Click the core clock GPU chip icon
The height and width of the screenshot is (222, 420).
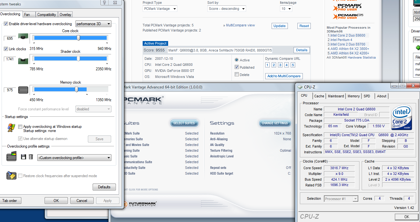click(x=23, y=37)
